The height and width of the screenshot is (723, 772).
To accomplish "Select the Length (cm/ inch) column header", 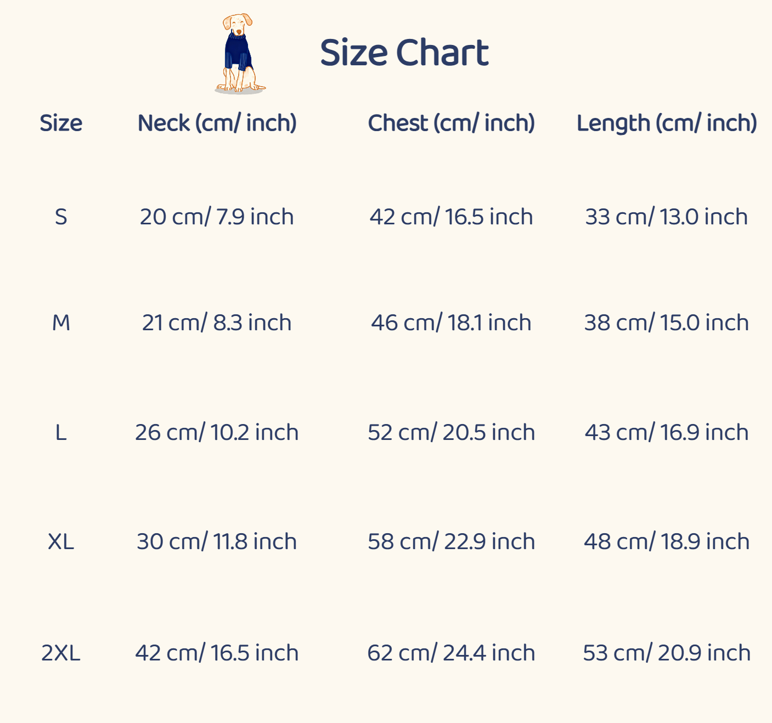I will coord(667,123).
